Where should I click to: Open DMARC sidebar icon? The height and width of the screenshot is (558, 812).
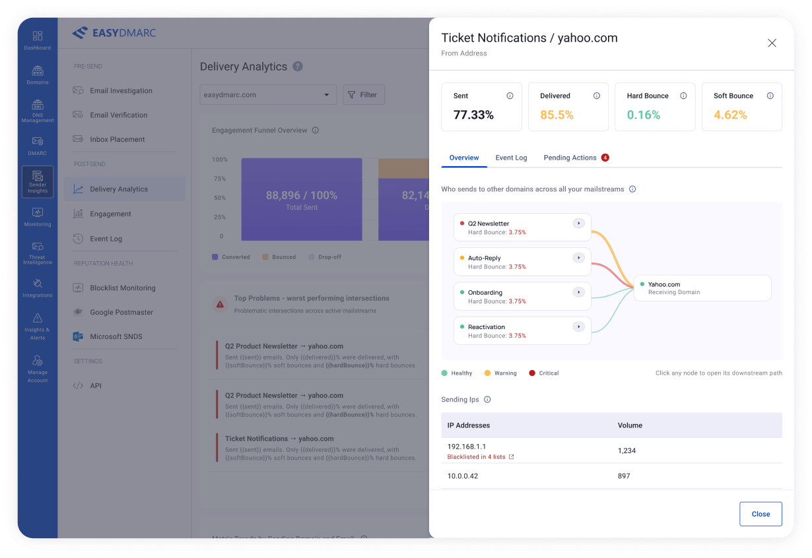point(38,146)
